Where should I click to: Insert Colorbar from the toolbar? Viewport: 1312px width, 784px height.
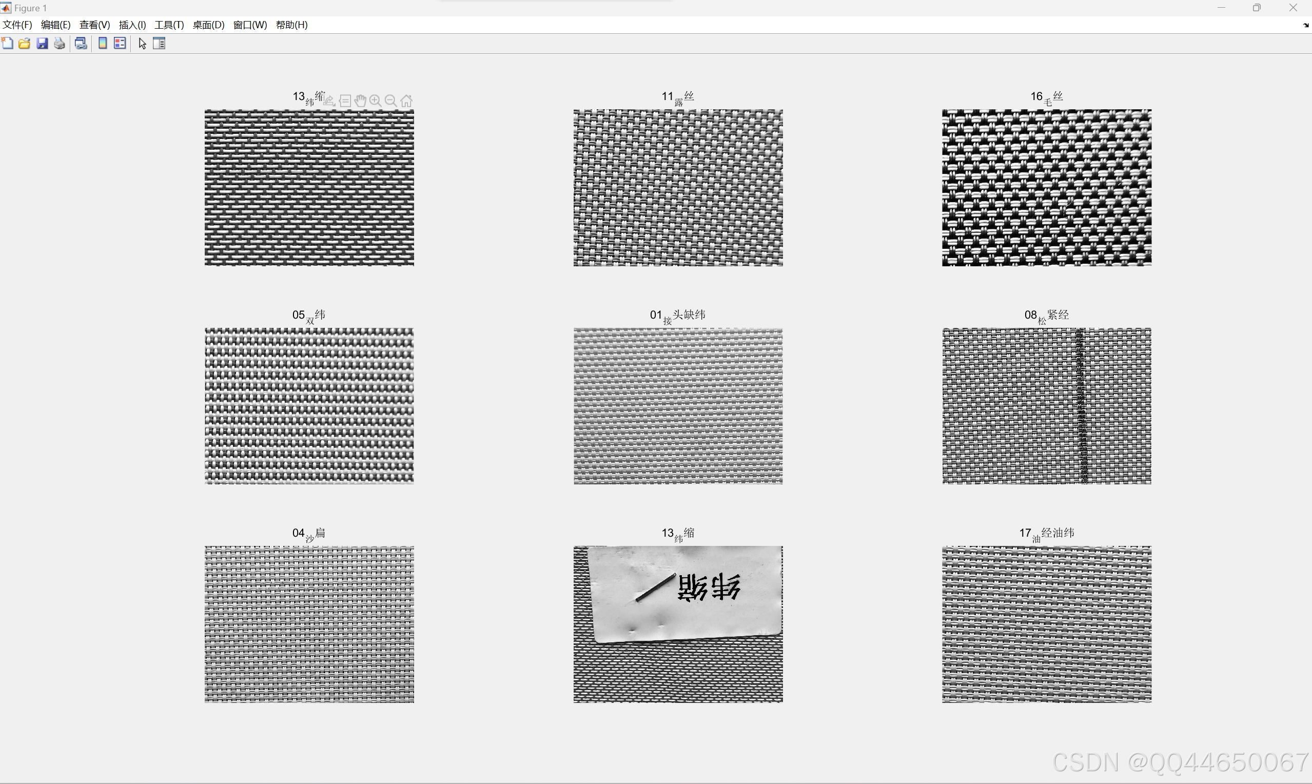click(x=103, y=43)
